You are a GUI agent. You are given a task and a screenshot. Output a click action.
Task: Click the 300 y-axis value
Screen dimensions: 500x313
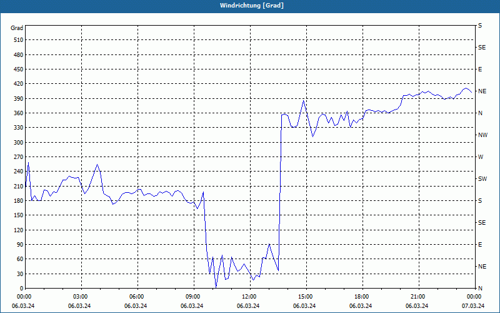19,143
